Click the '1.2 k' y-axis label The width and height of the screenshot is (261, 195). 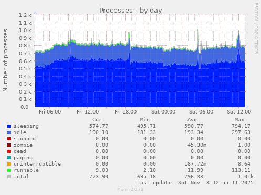25,15
